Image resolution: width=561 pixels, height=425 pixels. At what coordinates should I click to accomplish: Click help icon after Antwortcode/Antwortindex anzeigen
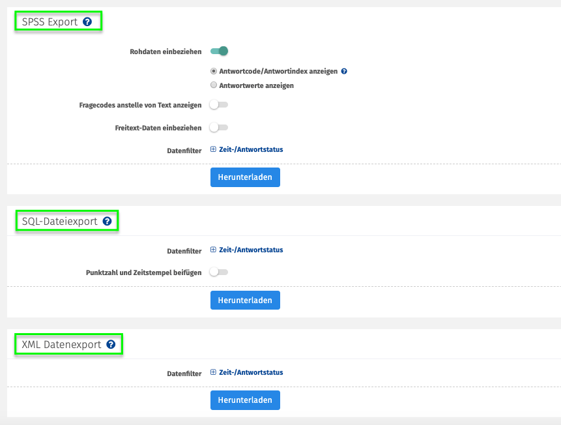pos(344,71)
